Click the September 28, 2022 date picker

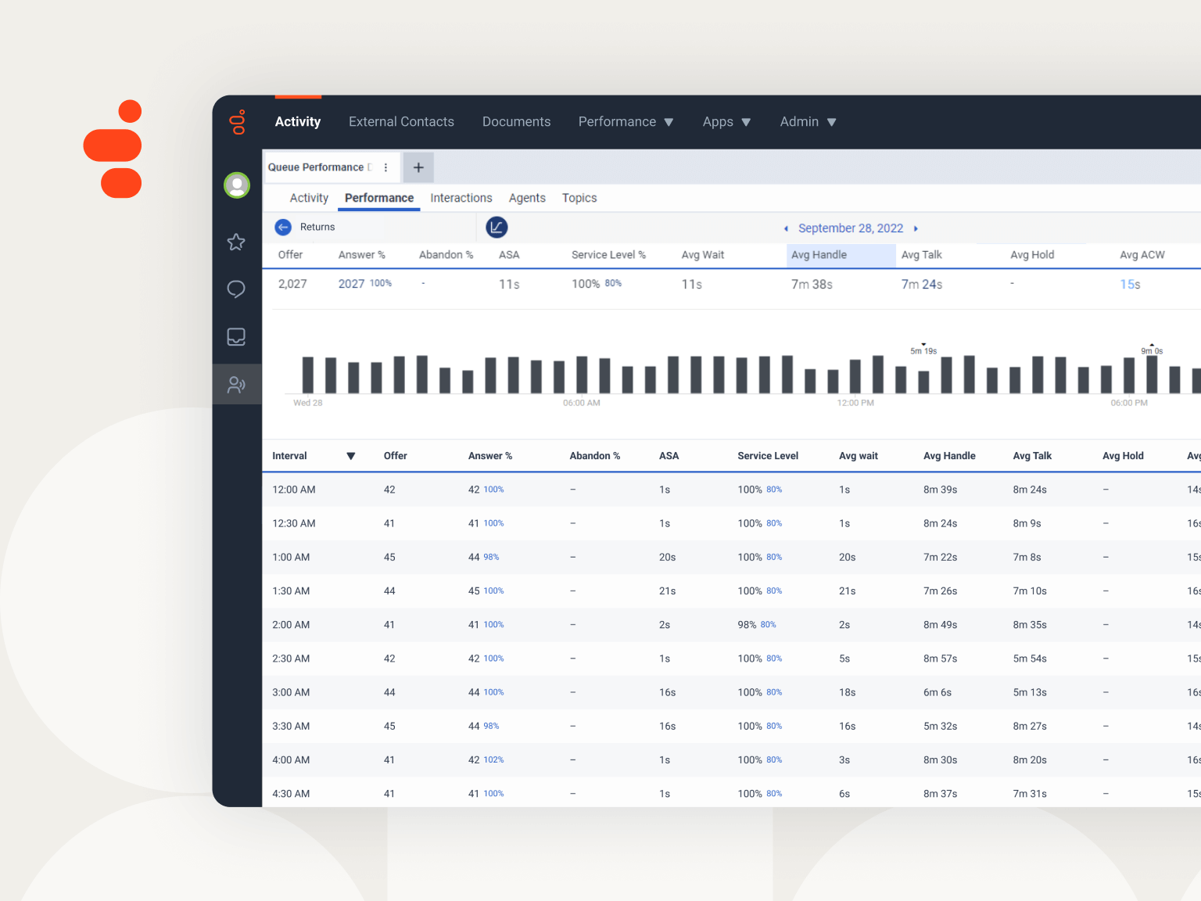(851, 228)
